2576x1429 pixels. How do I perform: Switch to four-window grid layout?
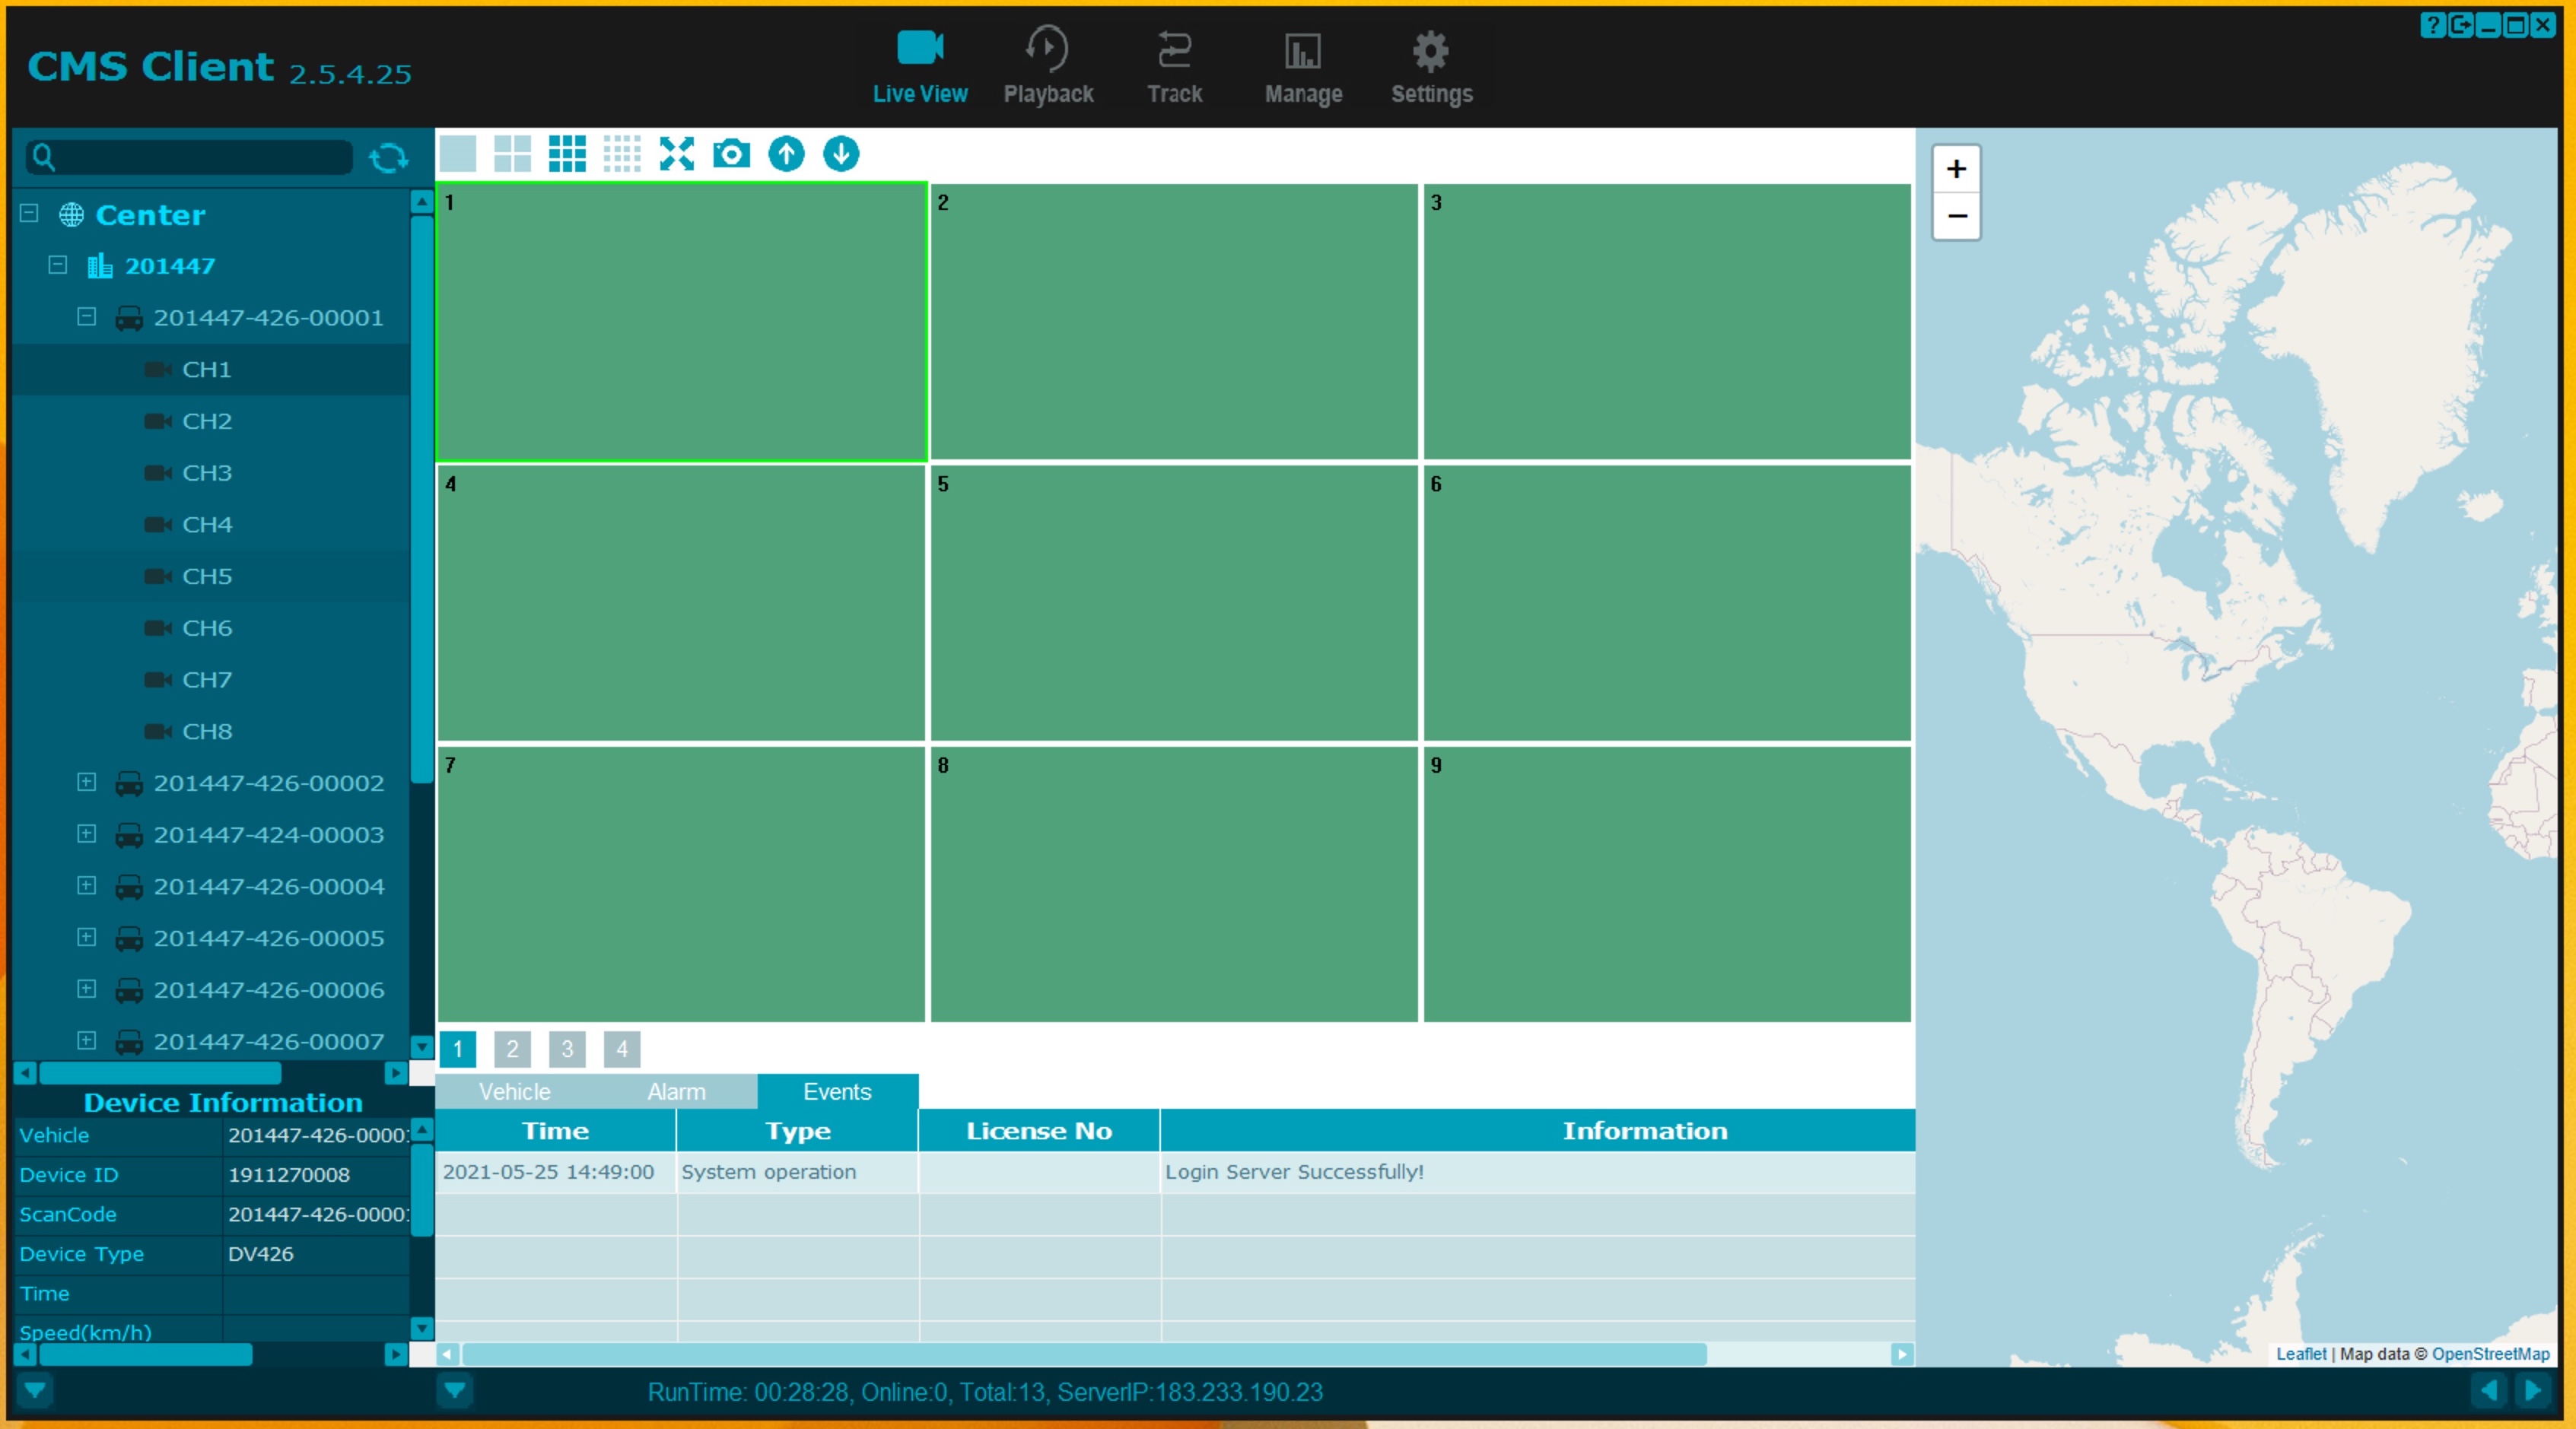[x=512, y=154]
